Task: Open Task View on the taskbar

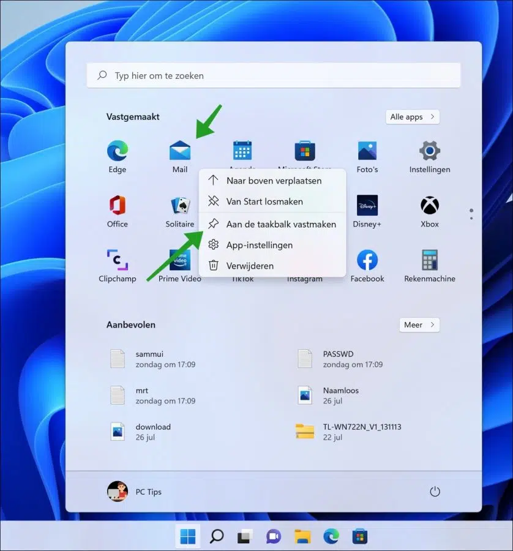Action: click(x=245, y=536)
